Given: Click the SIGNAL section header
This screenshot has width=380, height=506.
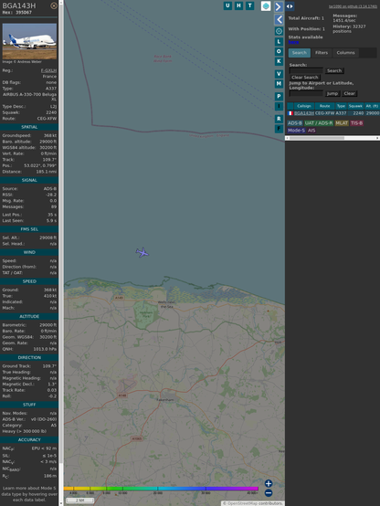Looking at the screenshot, I should (x=29, y=180).
